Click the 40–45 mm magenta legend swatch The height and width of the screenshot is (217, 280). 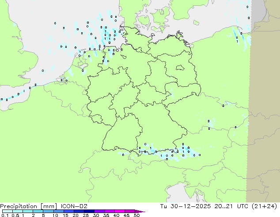[x=120, y=211]
